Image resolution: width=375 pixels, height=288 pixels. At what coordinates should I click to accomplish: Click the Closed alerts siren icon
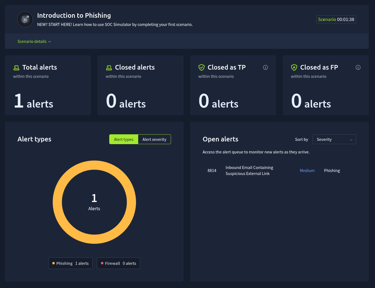109,67
